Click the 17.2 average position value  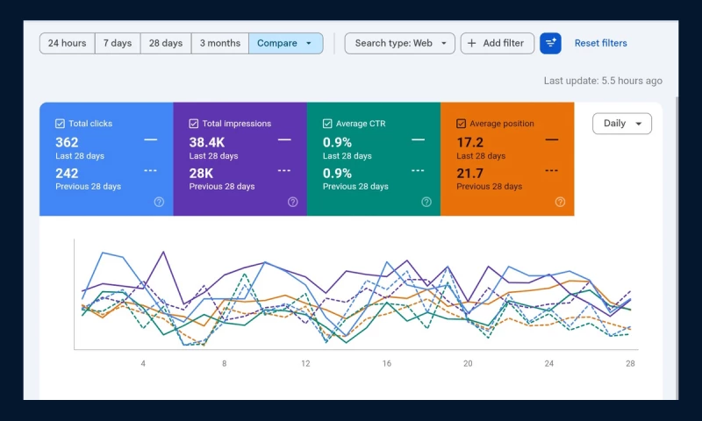470,142
